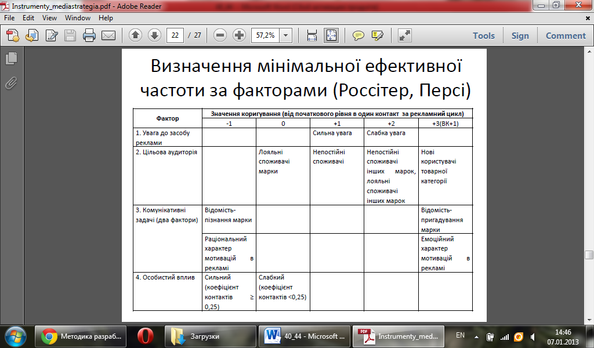Send file by email envelope icon
This screenshot has height=348, width=594.
pyautogui.click(x=108, y=35)
